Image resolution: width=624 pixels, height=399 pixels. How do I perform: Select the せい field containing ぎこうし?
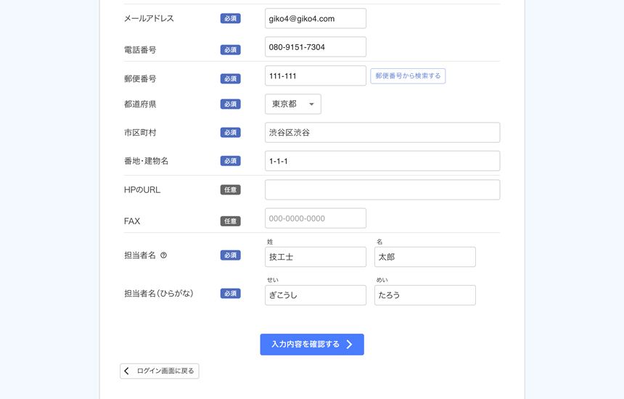click(315, 295)
